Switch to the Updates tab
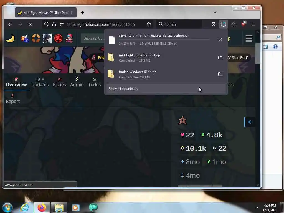This screenshot has height=213, width=284. (40, 82)
